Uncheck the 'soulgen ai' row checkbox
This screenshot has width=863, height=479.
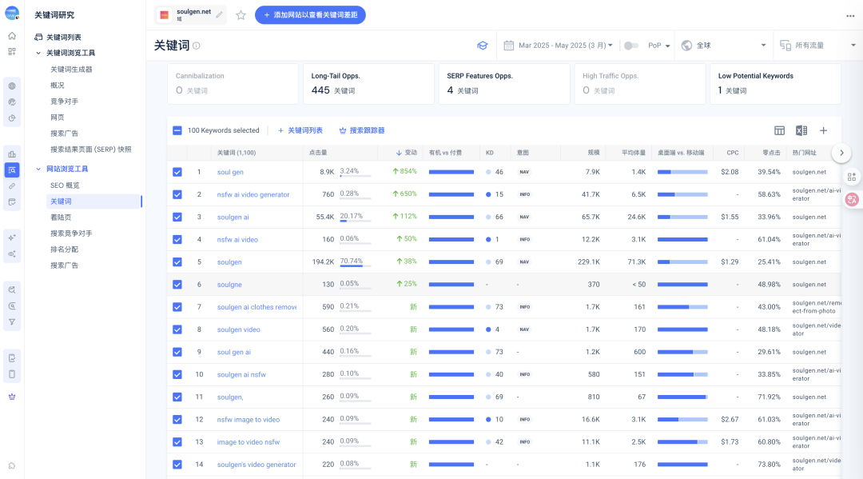point(177,217)
